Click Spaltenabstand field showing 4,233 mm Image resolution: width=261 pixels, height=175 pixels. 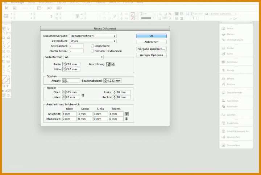pyautogui.click(x=114, y=81)
